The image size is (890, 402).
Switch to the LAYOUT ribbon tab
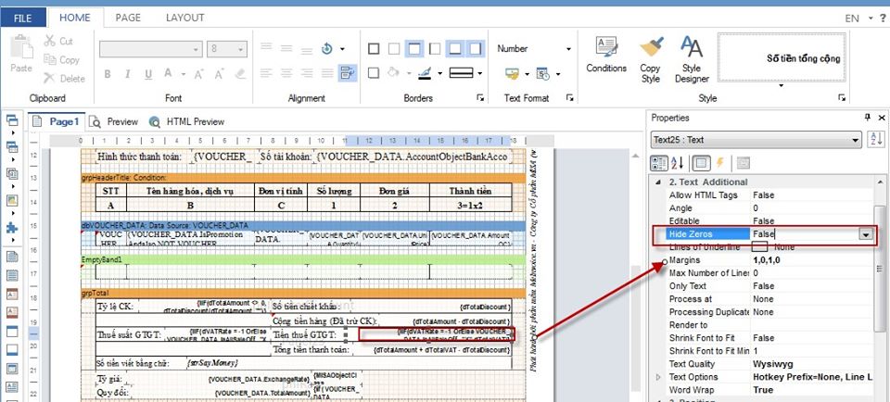[185, 19]
